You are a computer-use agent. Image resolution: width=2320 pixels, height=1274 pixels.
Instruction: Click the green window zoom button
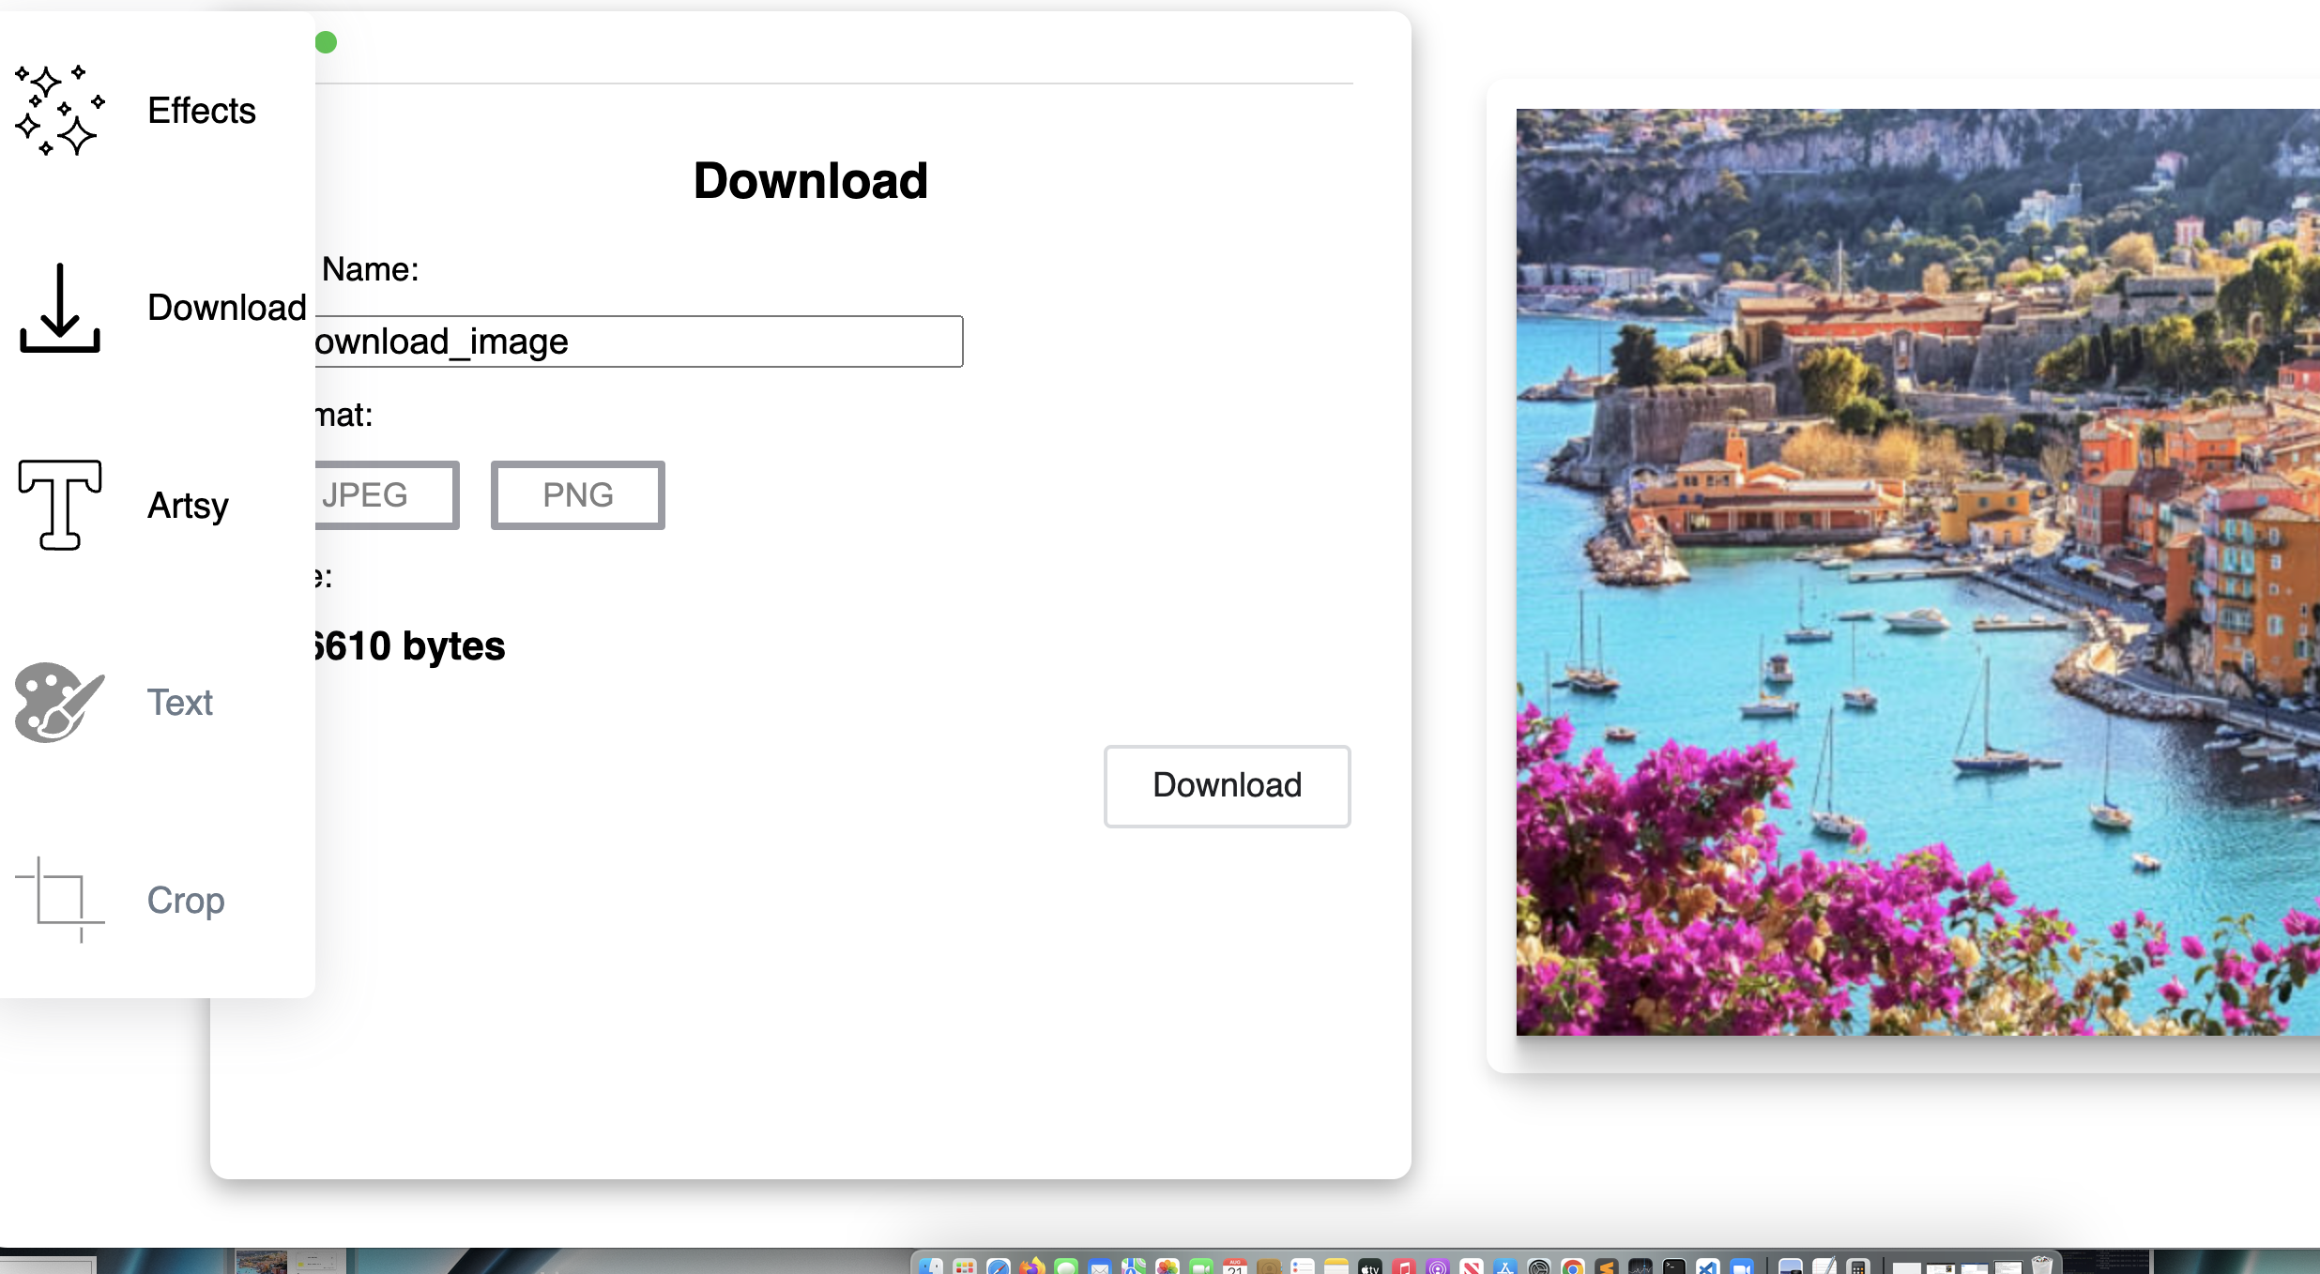click(x=326, y=42)
